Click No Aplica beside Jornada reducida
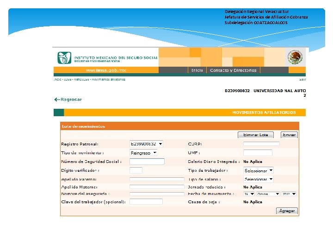 (253, 187)
